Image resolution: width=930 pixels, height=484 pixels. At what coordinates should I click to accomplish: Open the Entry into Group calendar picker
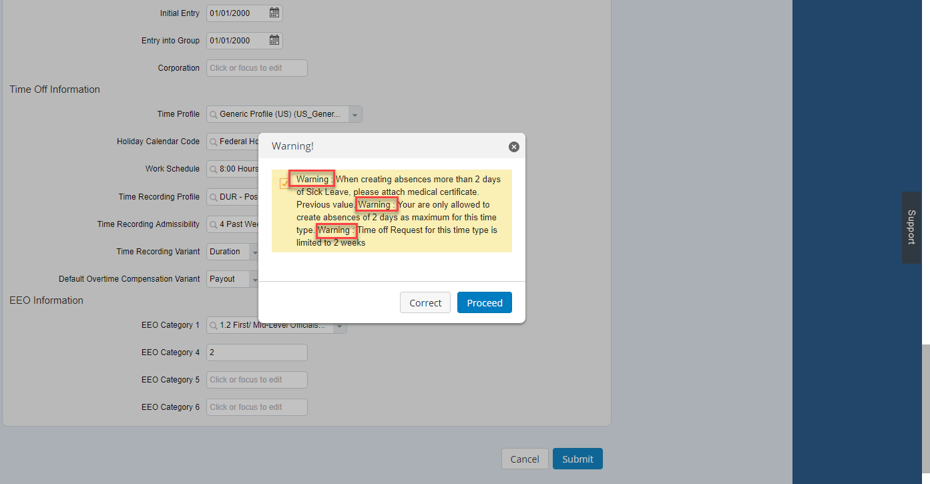coord(274,40)
